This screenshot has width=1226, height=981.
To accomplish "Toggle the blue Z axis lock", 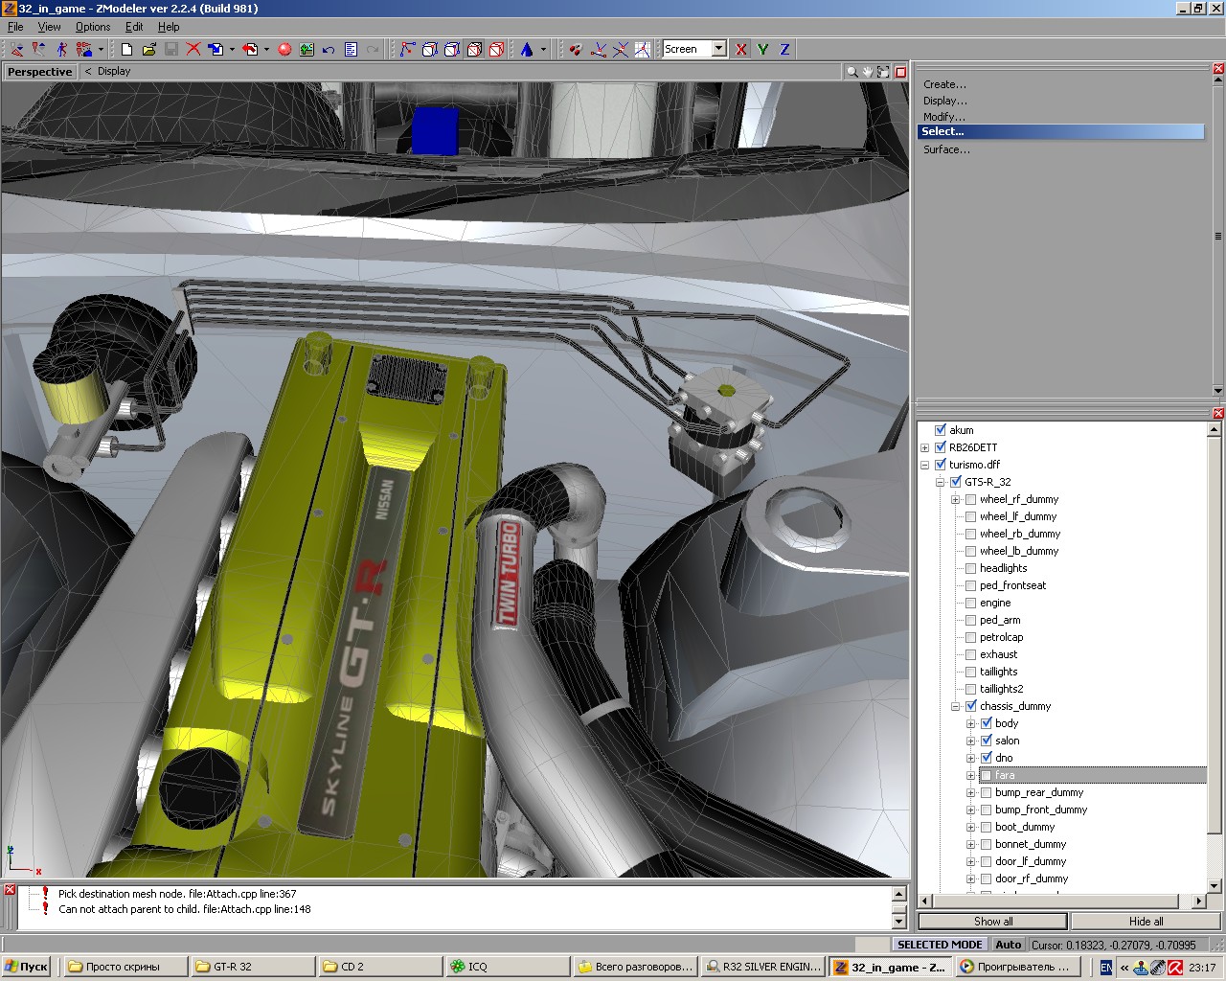I will click(x=784, y=49).
